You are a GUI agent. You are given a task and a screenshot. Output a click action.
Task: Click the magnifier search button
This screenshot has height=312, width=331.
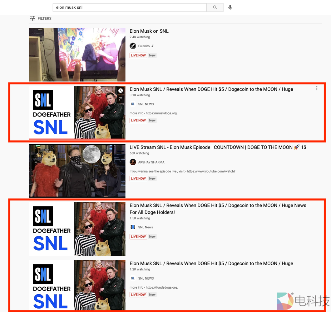click(215, 7)
